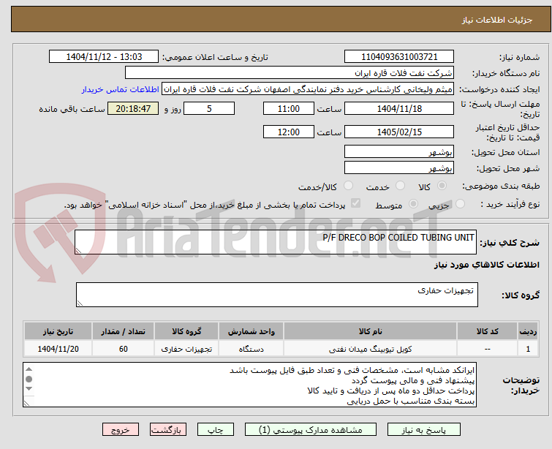Click the کد کالا column header
Viewport: 552px width, 449px height.
coord(487,331)
